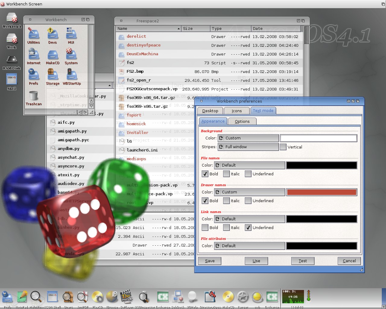Uncheck Underlined under Link names
Screen dimensions: 386x309
(x=248, y=228)
